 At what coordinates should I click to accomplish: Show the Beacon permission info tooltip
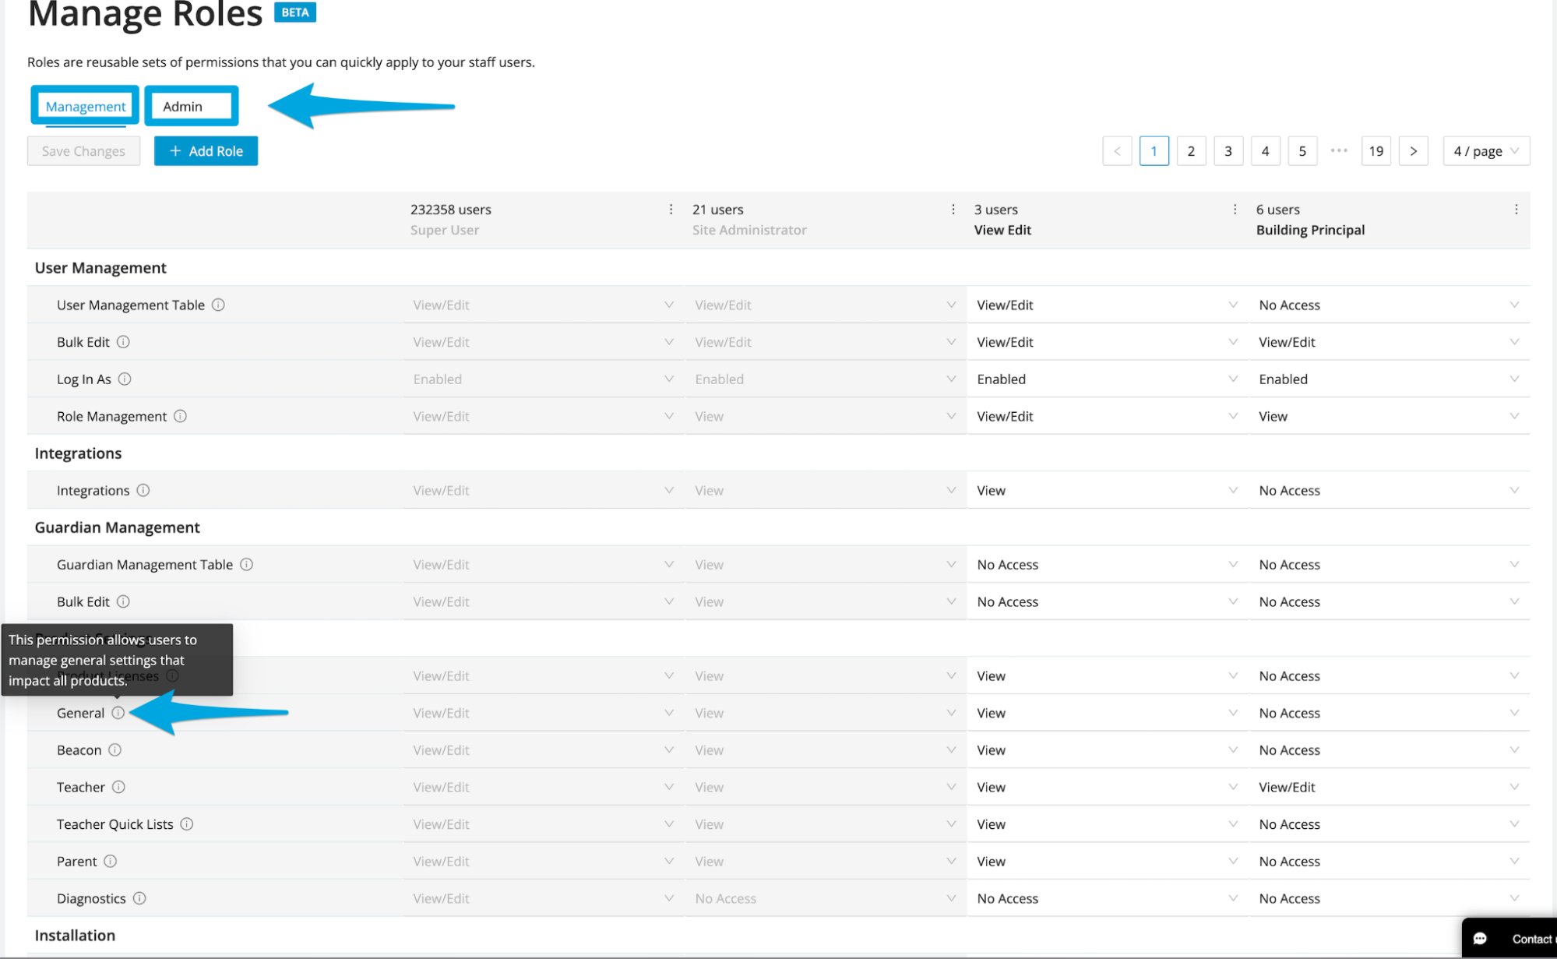click(x=116, y=749)
